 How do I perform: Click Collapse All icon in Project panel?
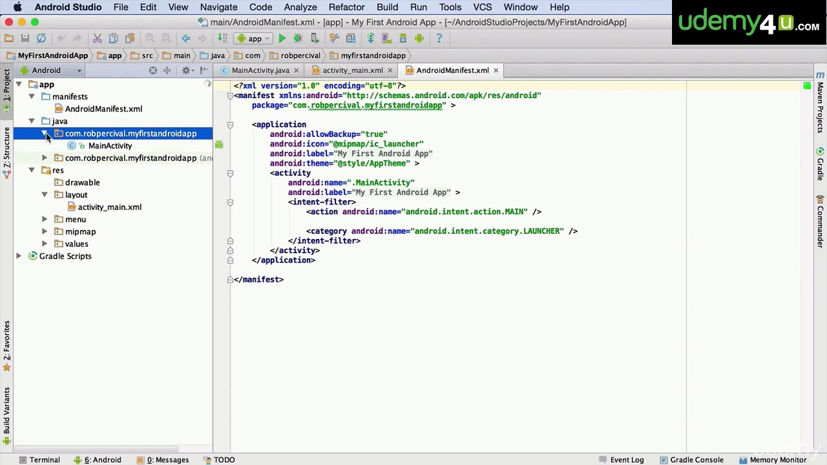(x=167, y=70)
